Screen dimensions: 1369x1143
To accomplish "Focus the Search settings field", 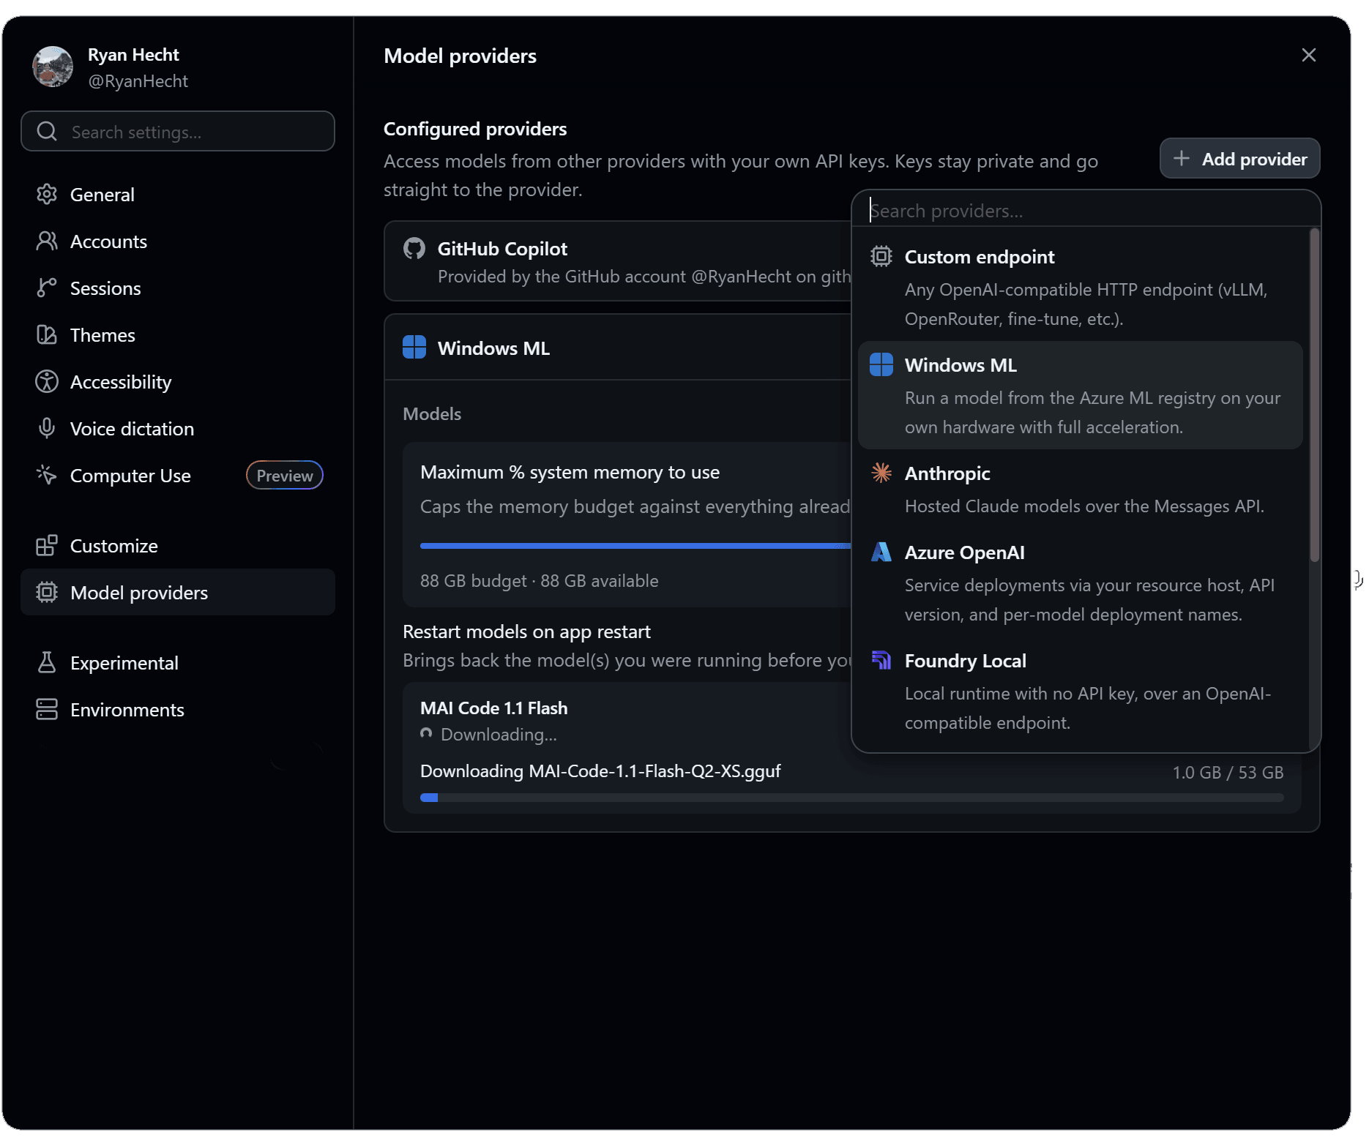I will [x=178, y=132].
